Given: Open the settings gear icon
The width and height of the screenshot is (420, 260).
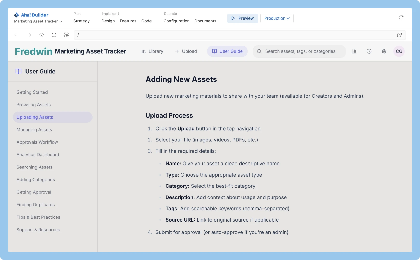Looking at the screenshot, I should (x=384, y=51).
